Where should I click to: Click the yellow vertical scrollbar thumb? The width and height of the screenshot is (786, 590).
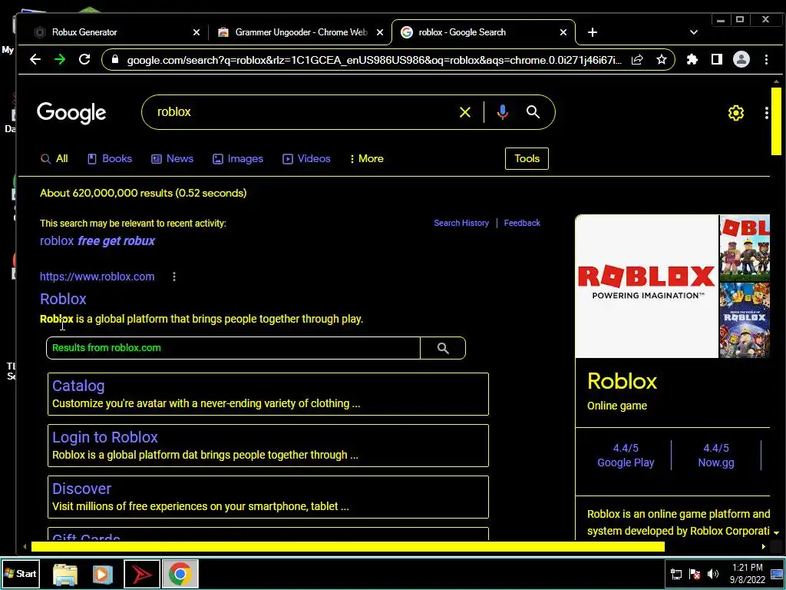tap(777, 121)
